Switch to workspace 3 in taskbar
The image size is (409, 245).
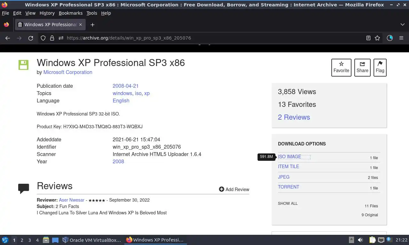click(29, 240)
